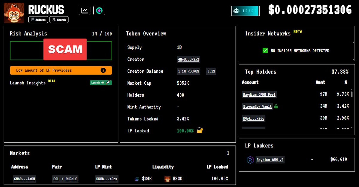Click the No Insider Networks green checkmark
This screenshot has width=359, height=187.
[265, 51]
